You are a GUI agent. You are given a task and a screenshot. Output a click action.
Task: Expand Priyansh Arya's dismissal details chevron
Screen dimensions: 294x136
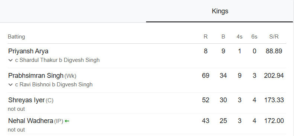point(10,60)
